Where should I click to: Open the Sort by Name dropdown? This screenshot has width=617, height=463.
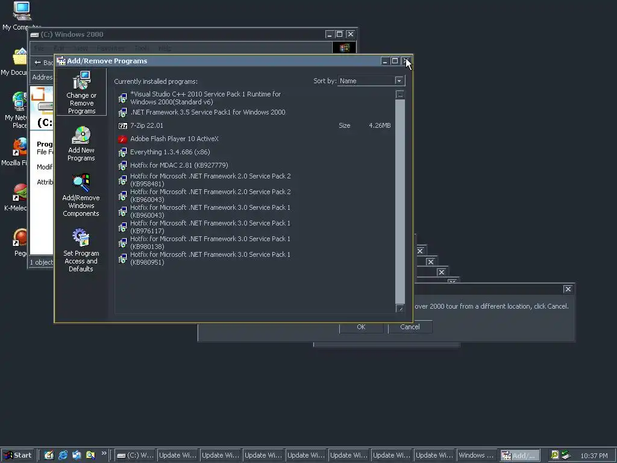(371, 81)
